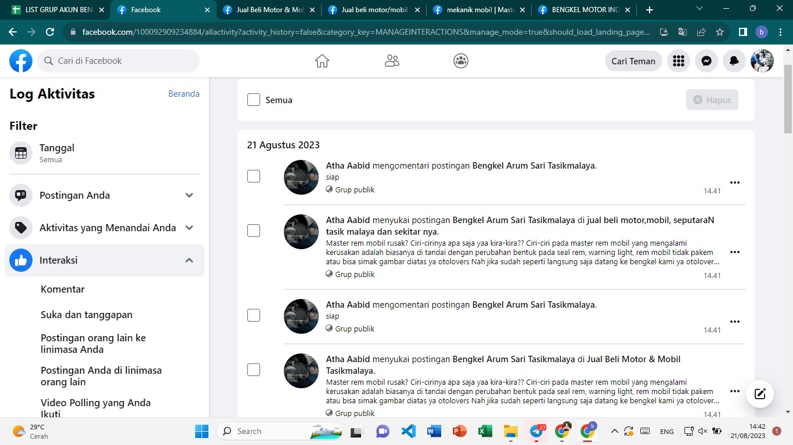Tick checkbox for like in jual beli motor,mobil, seputaraN
This screenshot has height=445, width=793.
[x=254, y=231]
